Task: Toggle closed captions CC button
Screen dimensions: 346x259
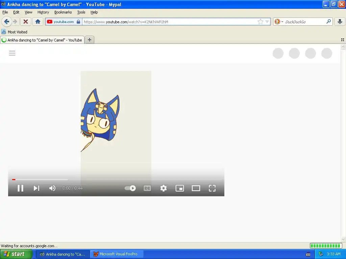Action: tap(147, 188)
